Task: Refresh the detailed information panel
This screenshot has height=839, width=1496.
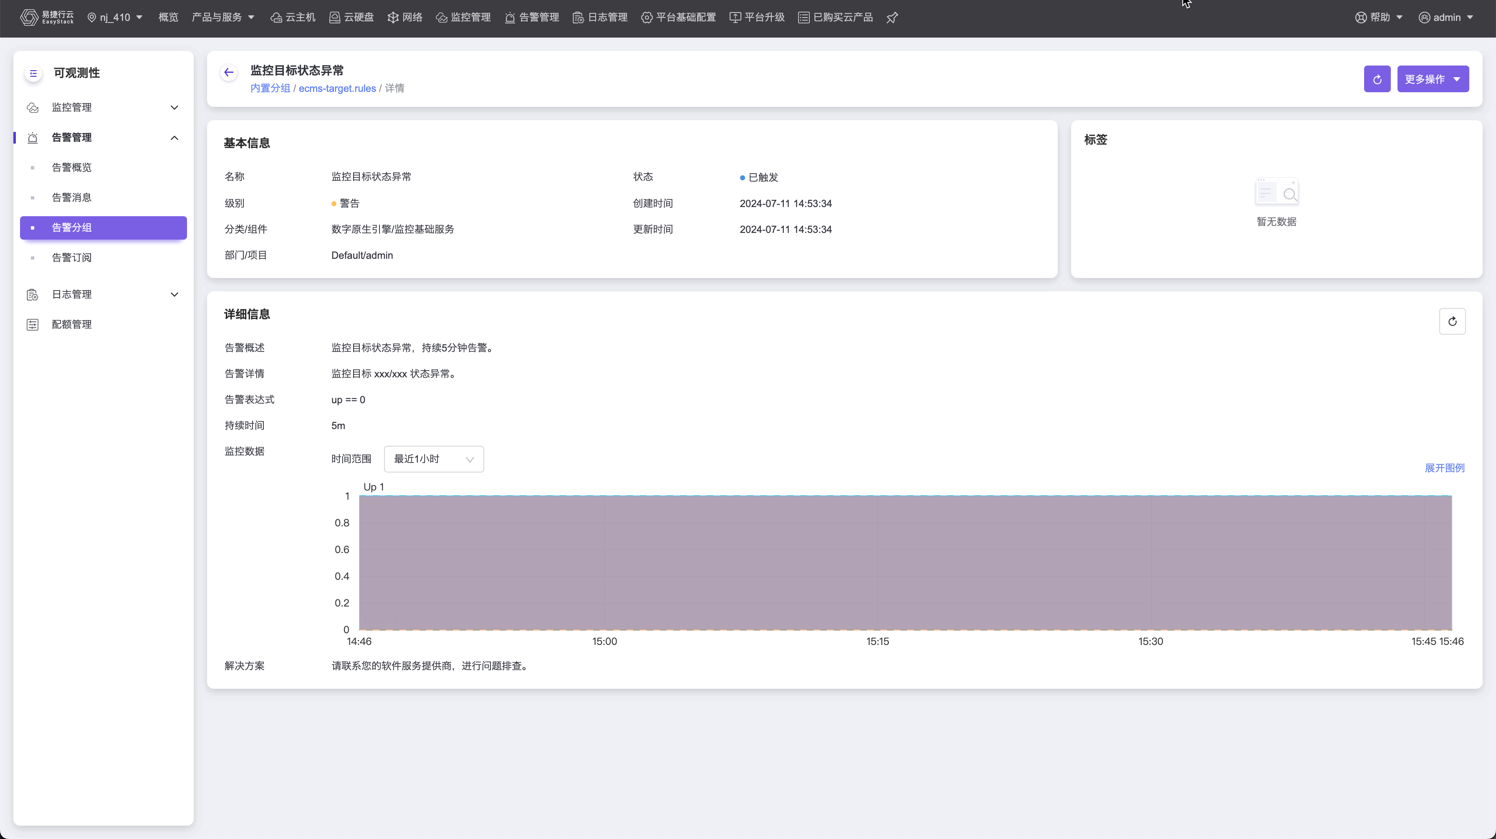Action: pyautogui.click(x=1452, y=322)
